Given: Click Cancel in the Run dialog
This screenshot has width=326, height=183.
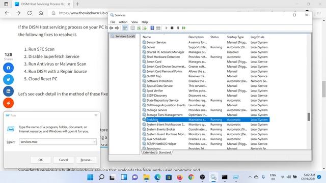Looking at the screenshot, I should pos(63,160).
